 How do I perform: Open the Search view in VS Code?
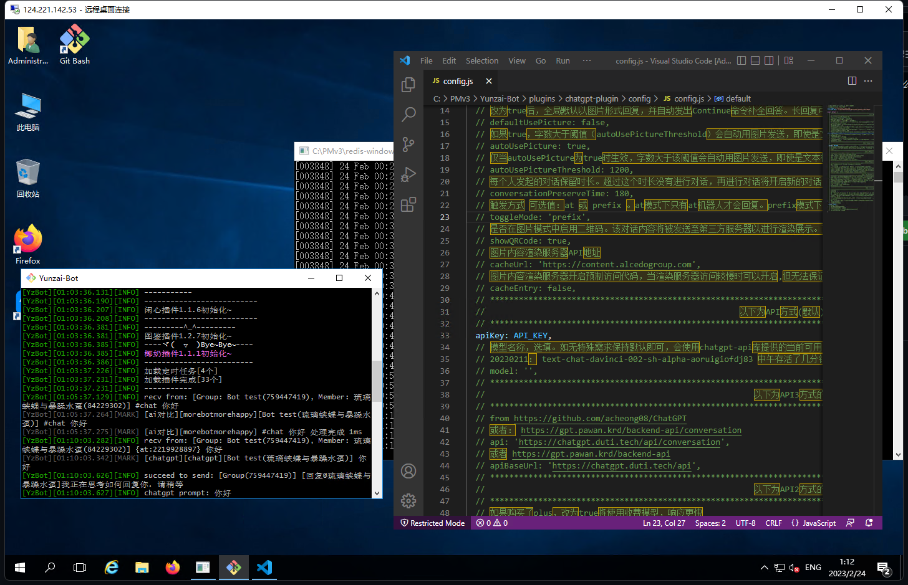coord(408,115)
